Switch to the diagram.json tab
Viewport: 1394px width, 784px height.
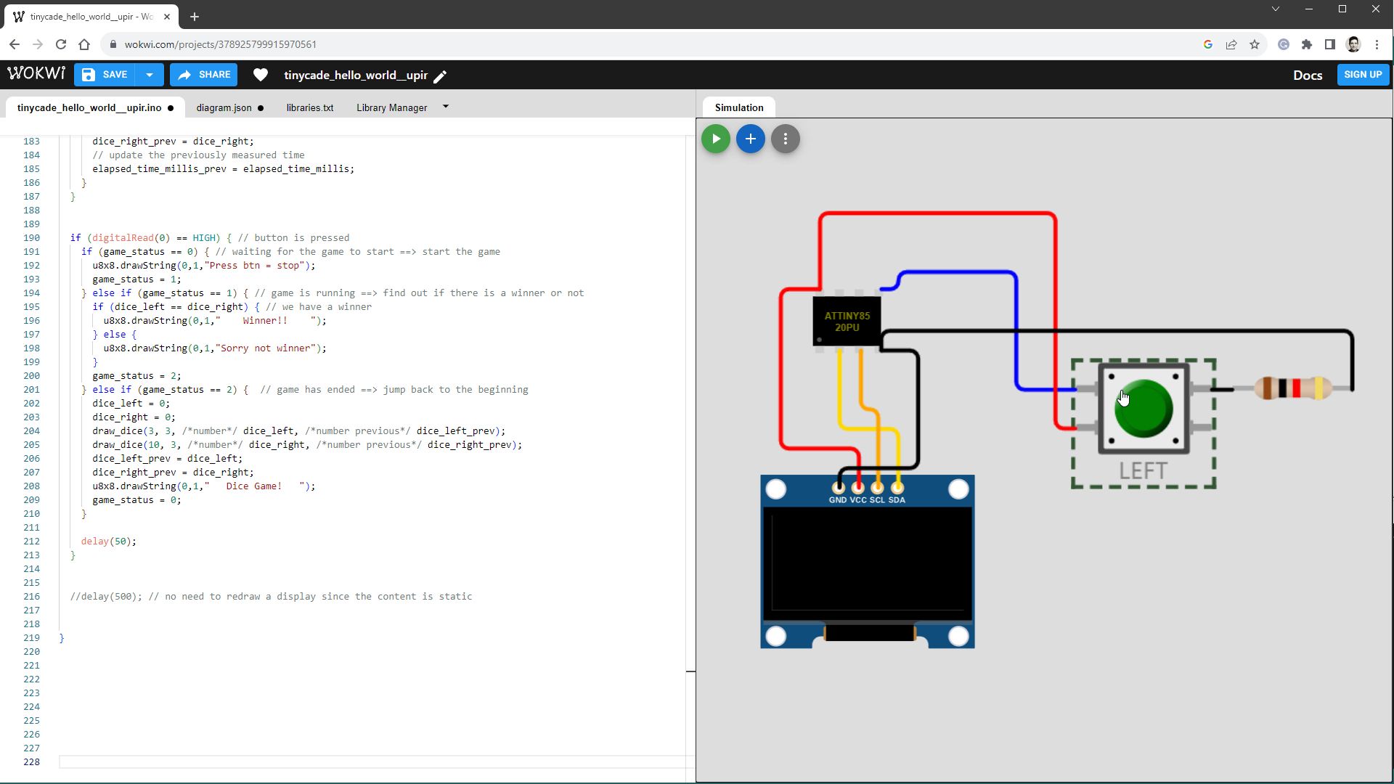(224, 107)
